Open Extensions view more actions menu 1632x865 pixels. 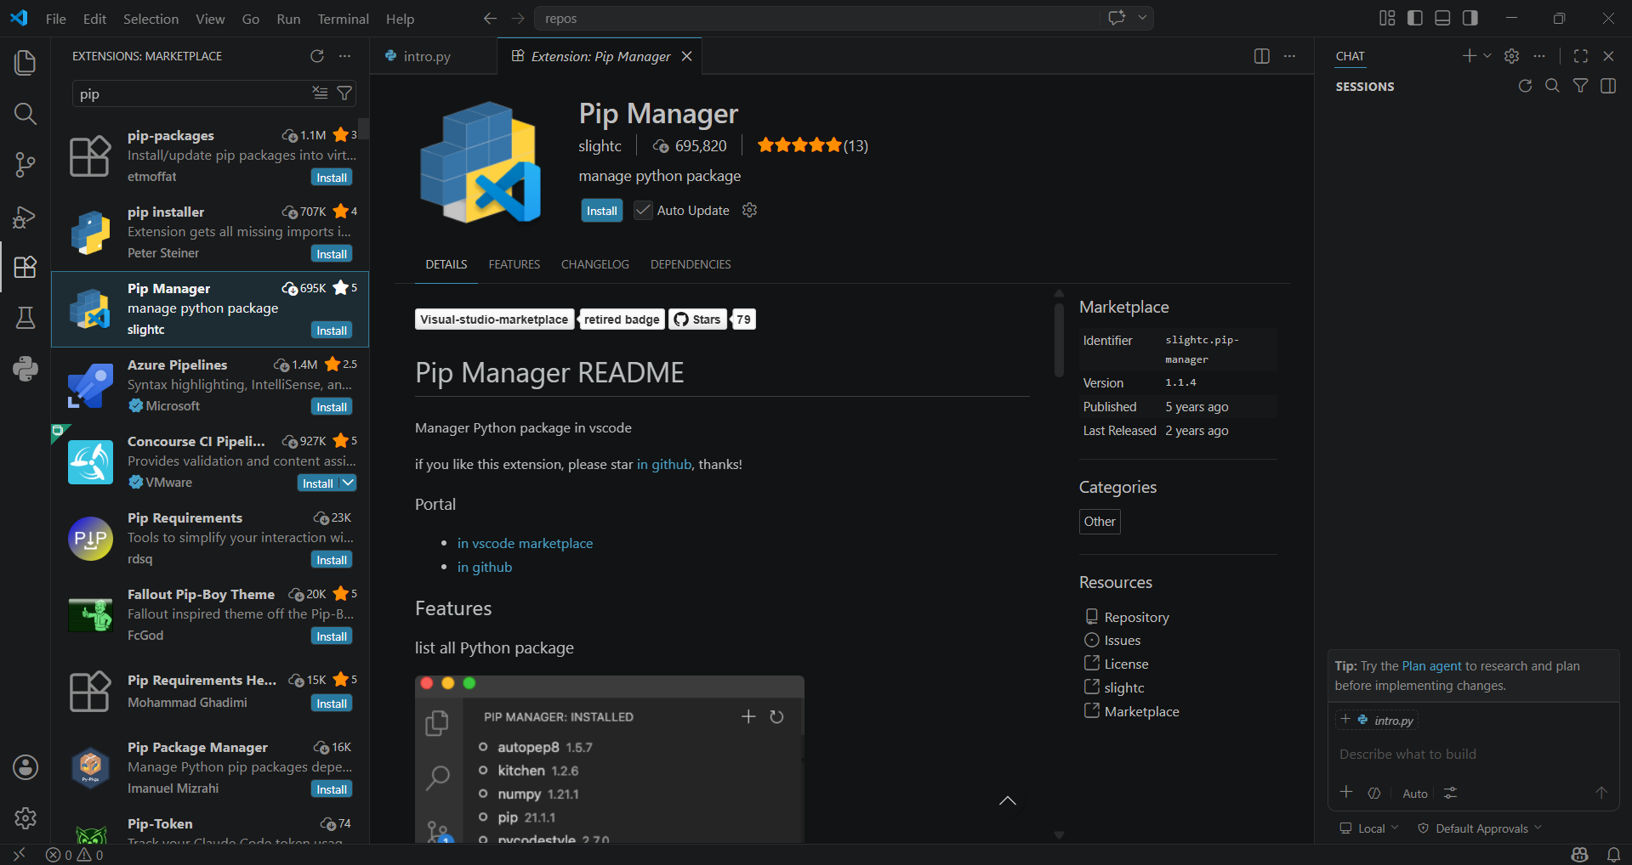344,56
